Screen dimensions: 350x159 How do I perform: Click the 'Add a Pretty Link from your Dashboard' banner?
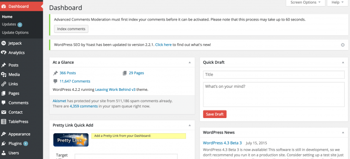138,136
